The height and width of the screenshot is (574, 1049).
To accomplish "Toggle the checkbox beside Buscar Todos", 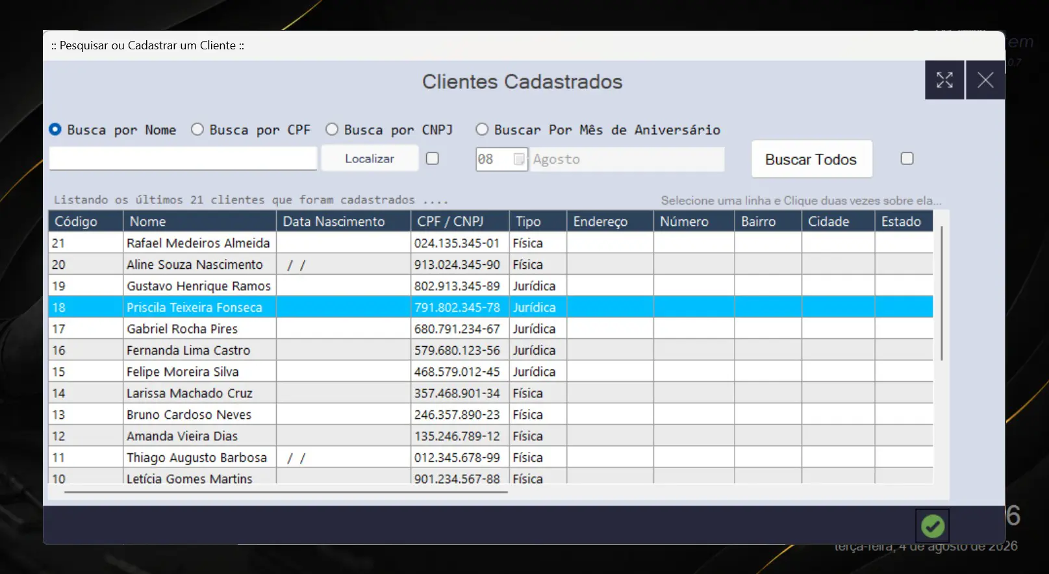I will coord(907,158).
